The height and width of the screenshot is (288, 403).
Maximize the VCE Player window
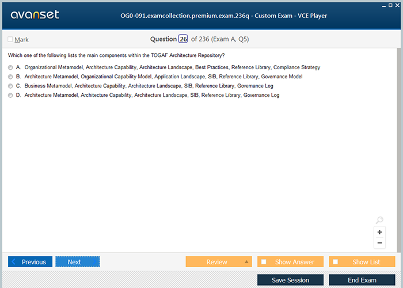(x=390, y=5)
